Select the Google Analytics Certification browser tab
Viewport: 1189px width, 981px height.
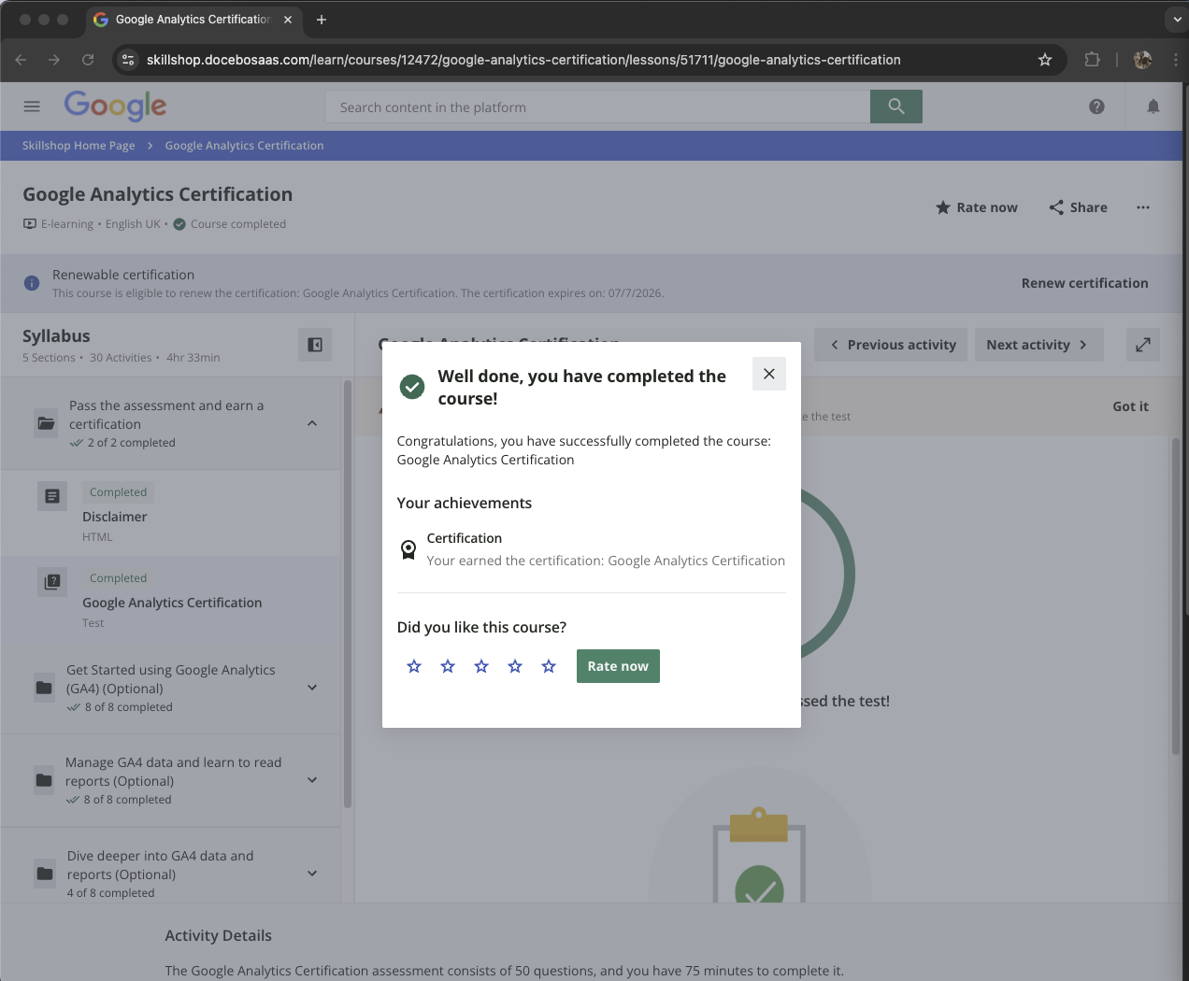click(x=193, y=20)
